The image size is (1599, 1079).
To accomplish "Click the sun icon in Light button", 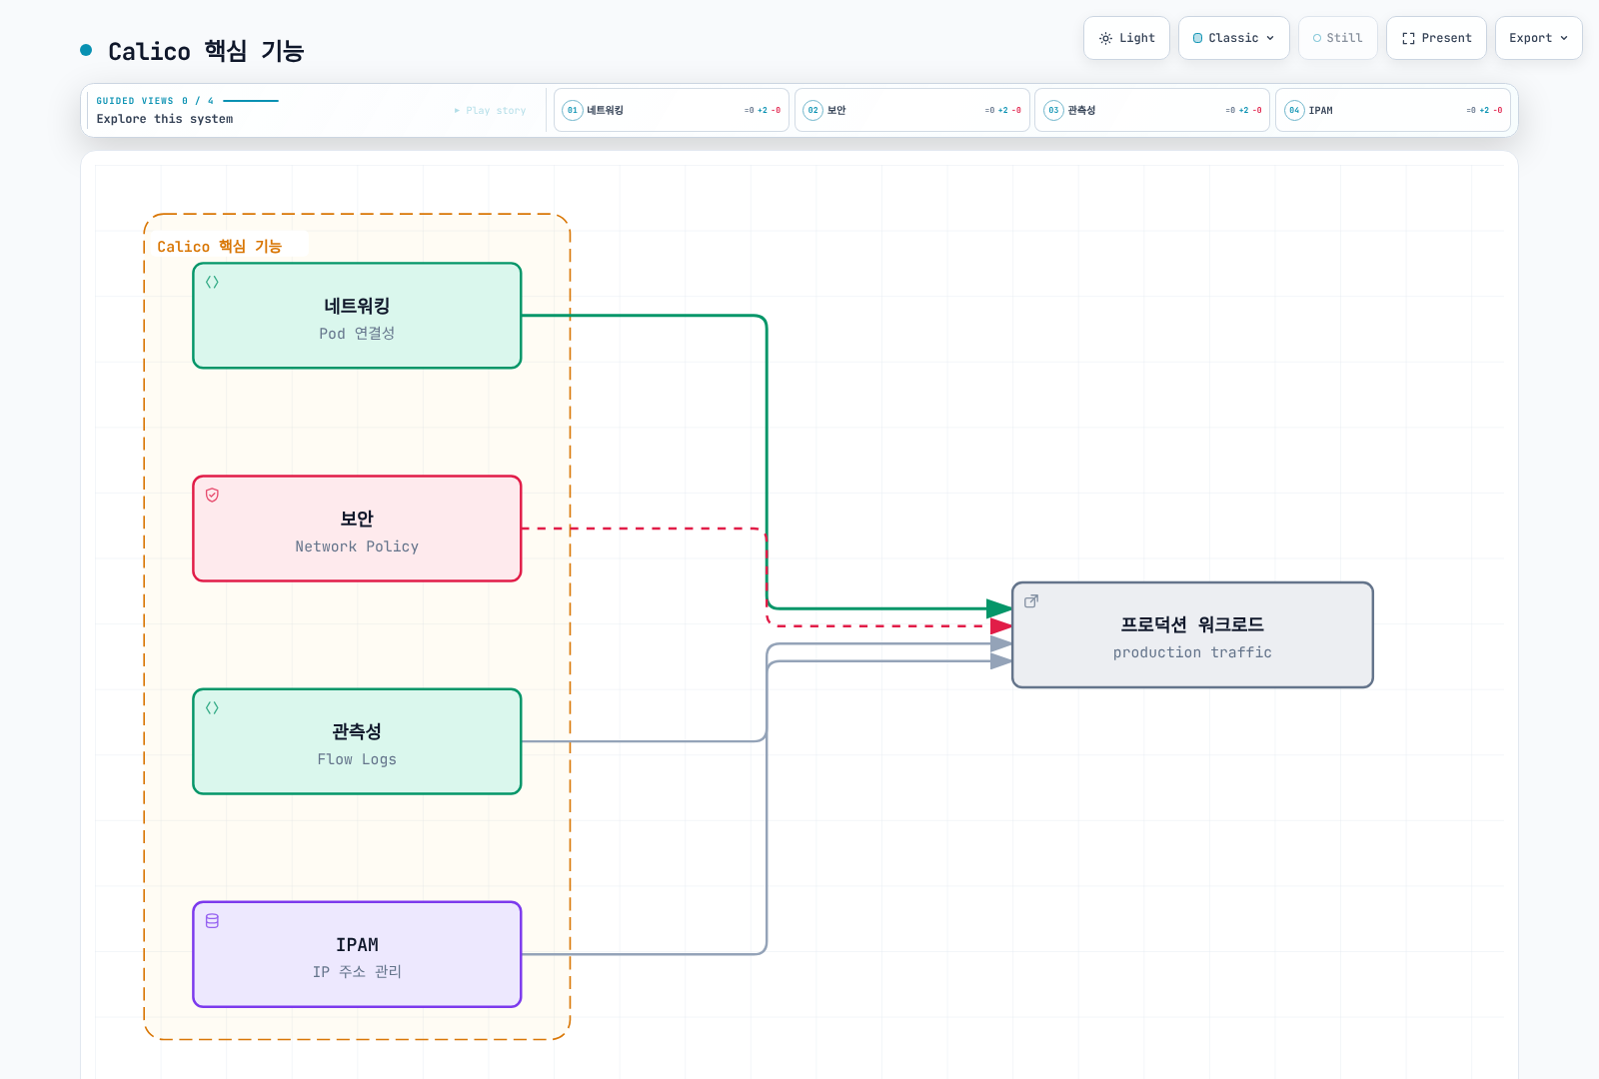I will point(1105,38).
